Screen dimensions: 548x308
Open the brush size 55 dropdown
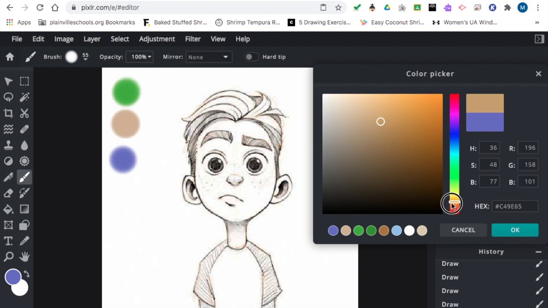click(85, 57)
